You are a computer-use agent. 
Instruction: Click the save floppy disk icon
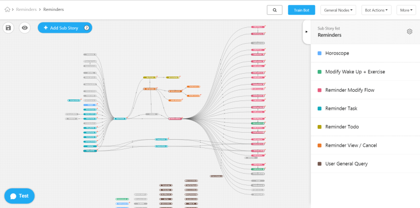8,28
